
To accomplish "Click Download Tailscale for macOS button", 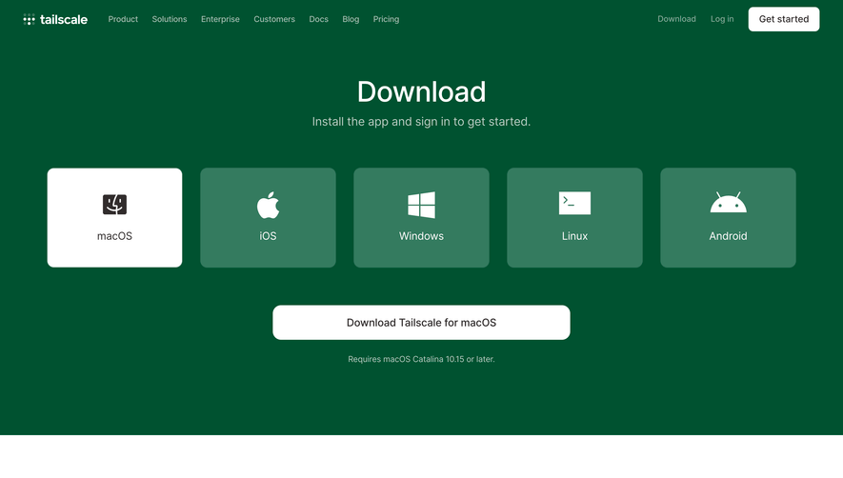I will click(x=421, y=323).
